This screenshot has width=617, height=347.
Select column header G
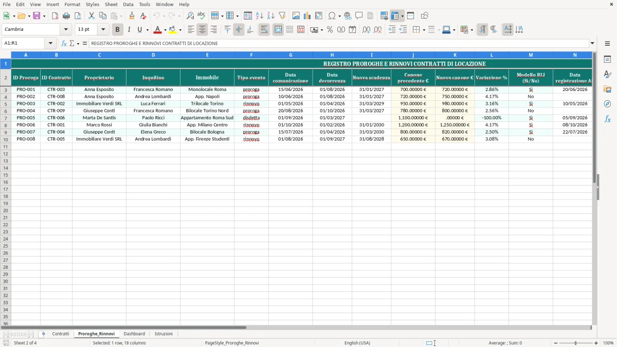point(291,55)
